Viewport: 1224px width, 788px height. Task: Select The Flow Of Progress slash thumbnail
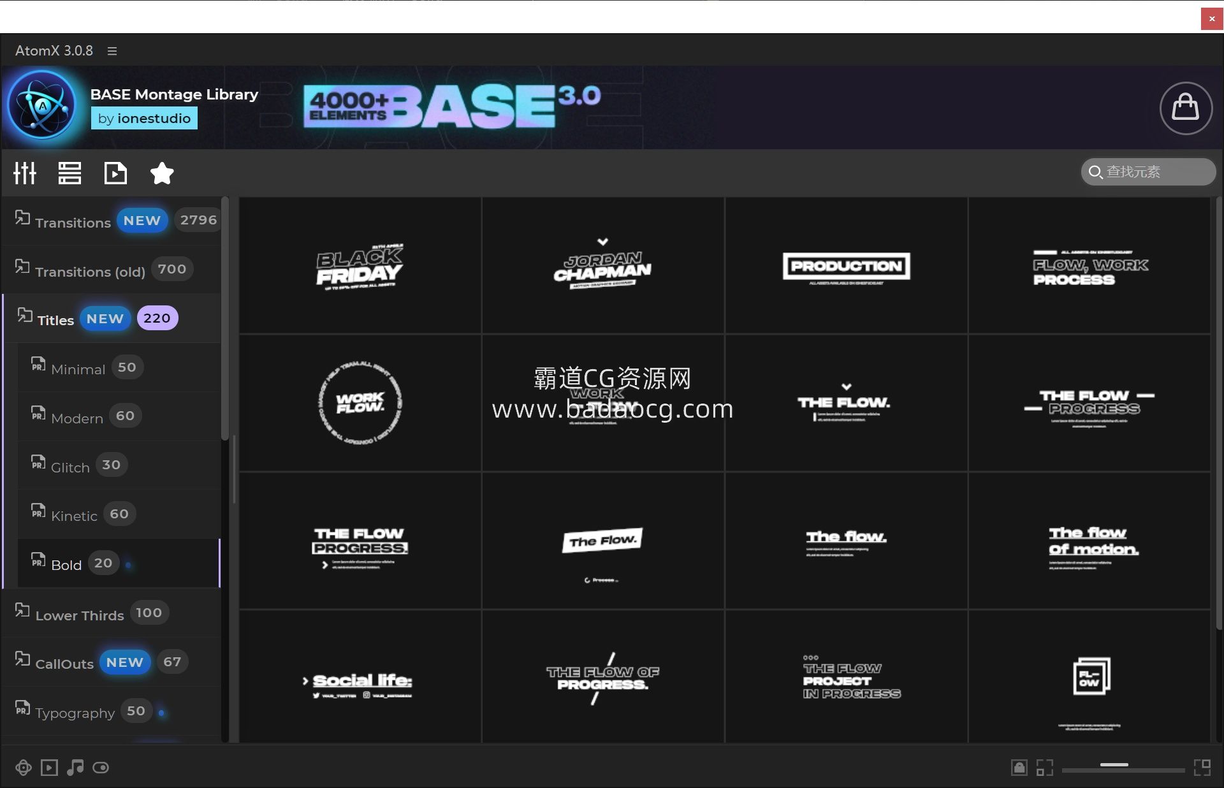tap(603, 676)
